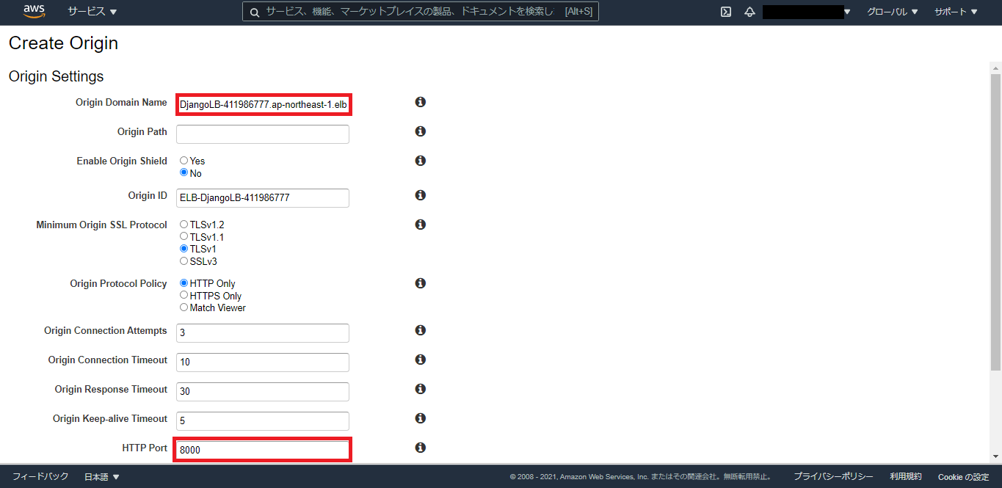Set protocol policy to HTTPS Only
This screenshot has height=488, width=1002.
point(184,295)
